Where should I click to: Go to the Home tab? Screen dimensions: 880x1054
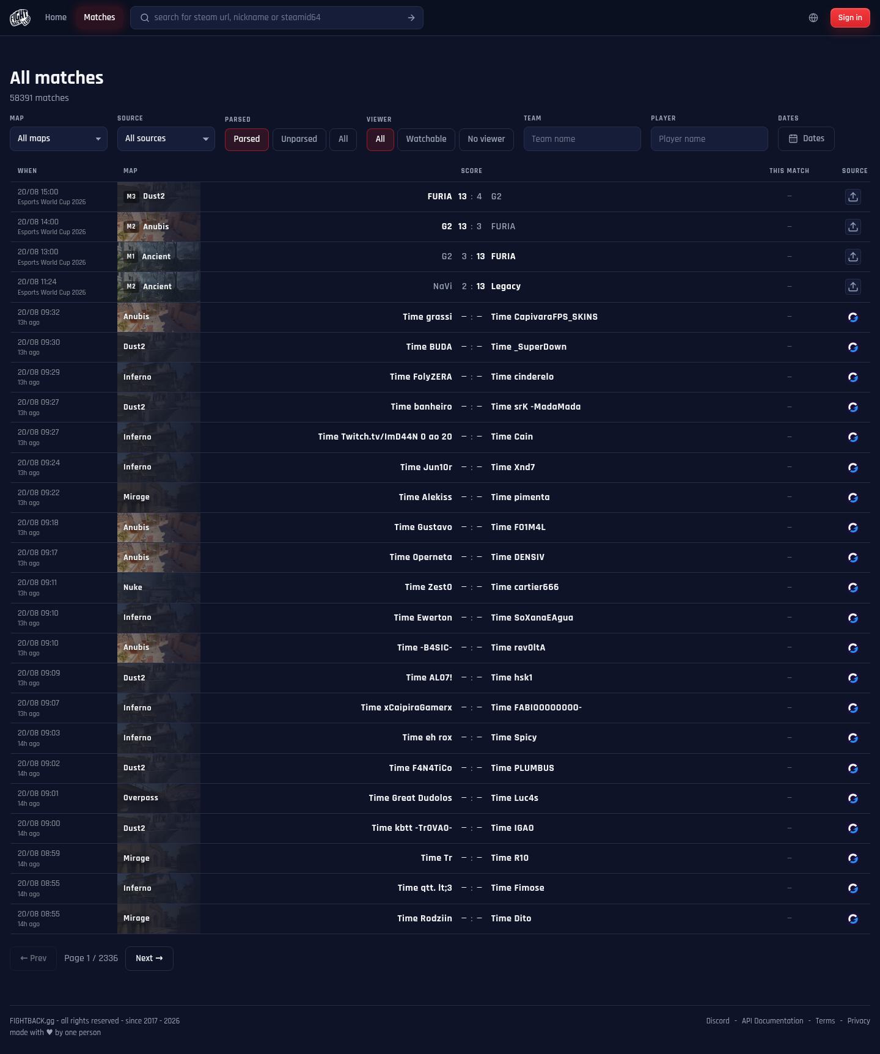56,17
